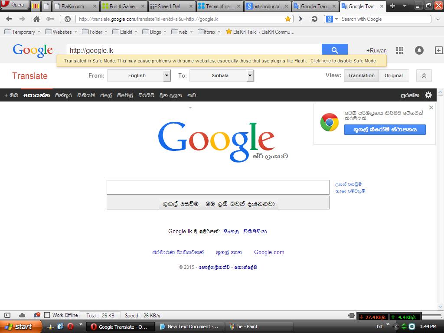Click the blue magnifier search button
The height and width of the screenshot is (333, 444).
pyautogui.click(x=334, y=50)
